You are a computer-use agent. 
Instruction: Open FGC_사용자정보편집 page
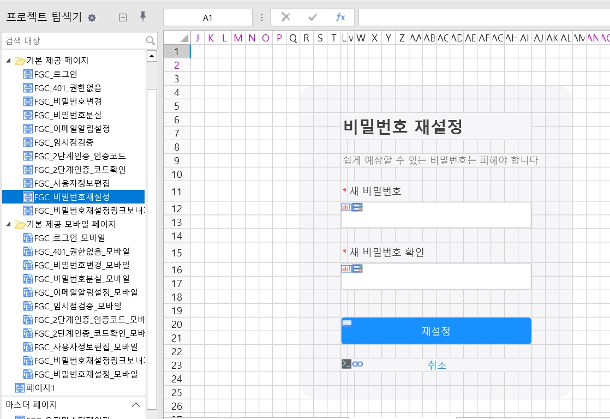72,183
